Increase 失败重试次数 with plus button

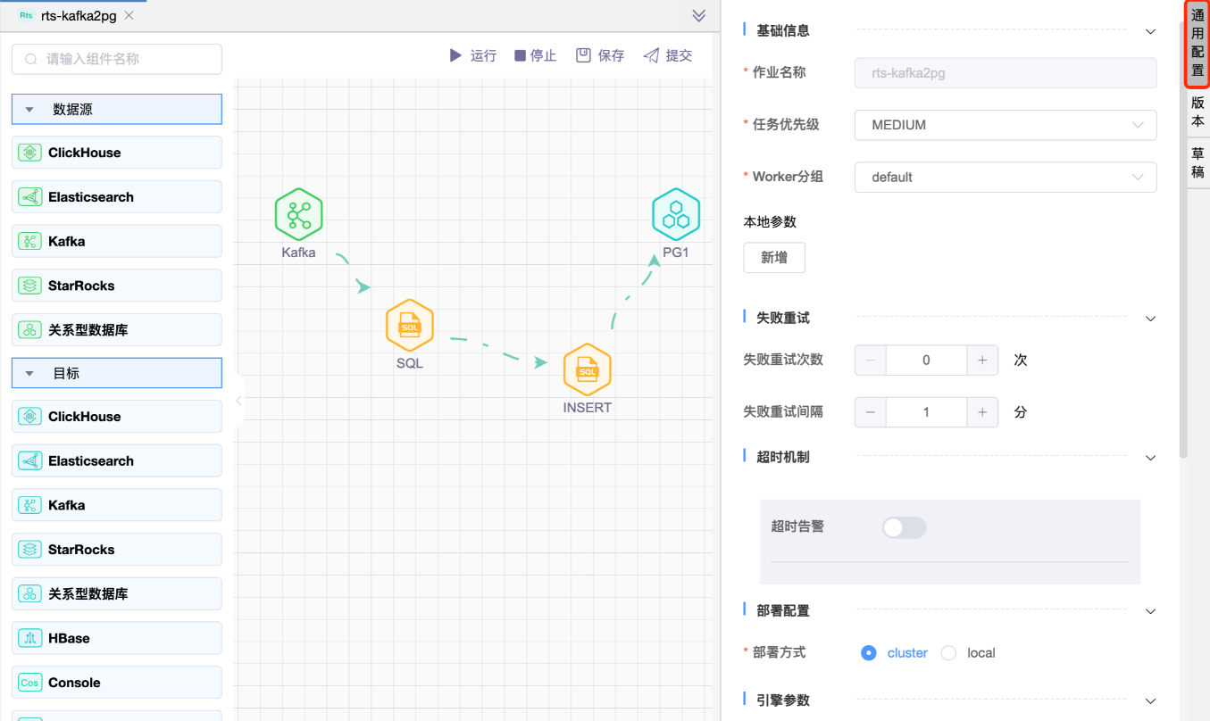pyautogui.click(x=981, y=360)
